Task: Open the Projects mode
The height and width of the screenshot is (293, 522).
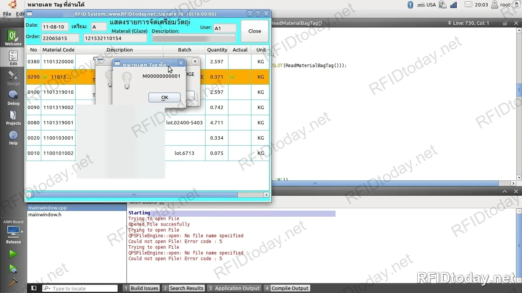Action: [13, 118]
